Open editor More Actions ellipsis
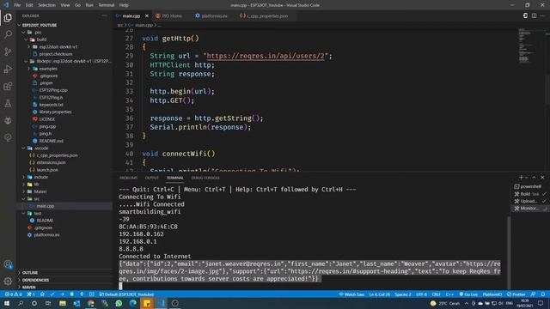The height and width of the screenshot is (309, 550). (x=542, y=15)
